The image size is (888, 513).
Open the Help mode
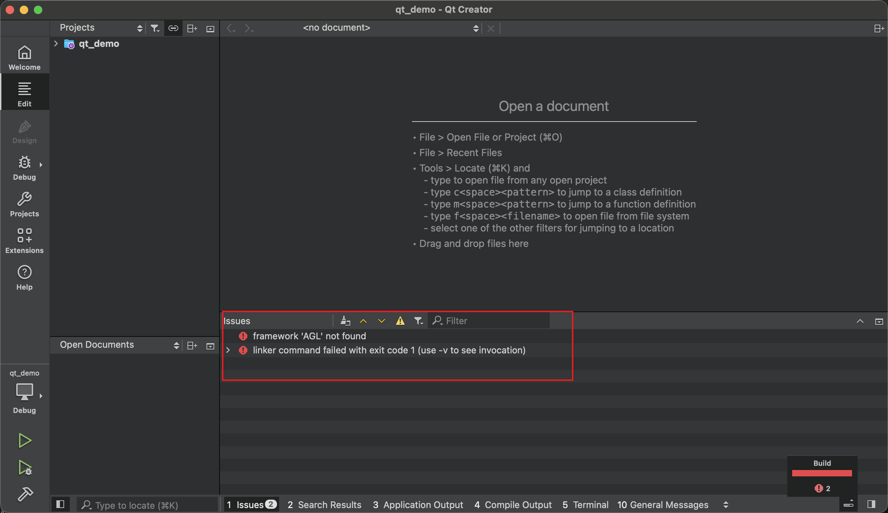coord(24,278)
